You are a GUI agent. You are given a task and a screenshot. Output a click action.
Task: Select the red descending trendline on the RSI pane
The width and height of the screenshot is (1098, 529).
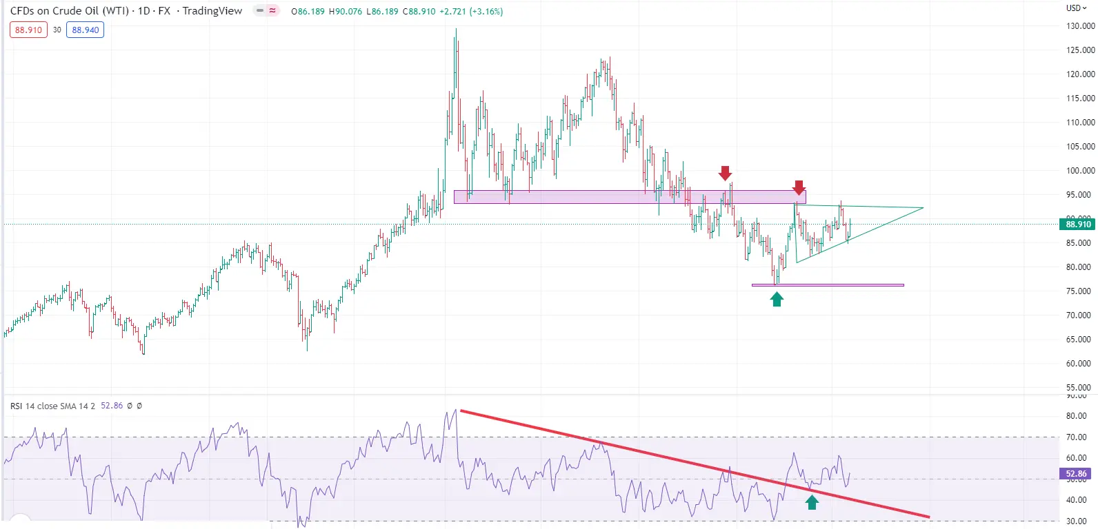695,464
